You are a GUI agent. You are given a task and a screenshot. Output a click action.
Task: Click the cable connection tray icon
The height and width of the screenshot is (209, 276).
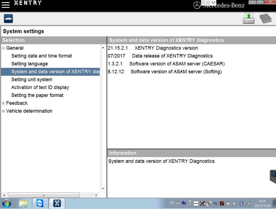209,204
